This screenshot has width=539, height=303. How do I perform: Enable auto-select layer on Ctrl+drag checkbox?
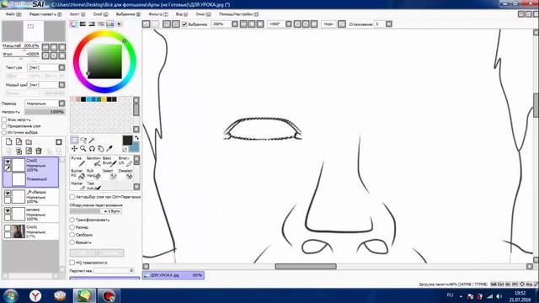point(72,197)
